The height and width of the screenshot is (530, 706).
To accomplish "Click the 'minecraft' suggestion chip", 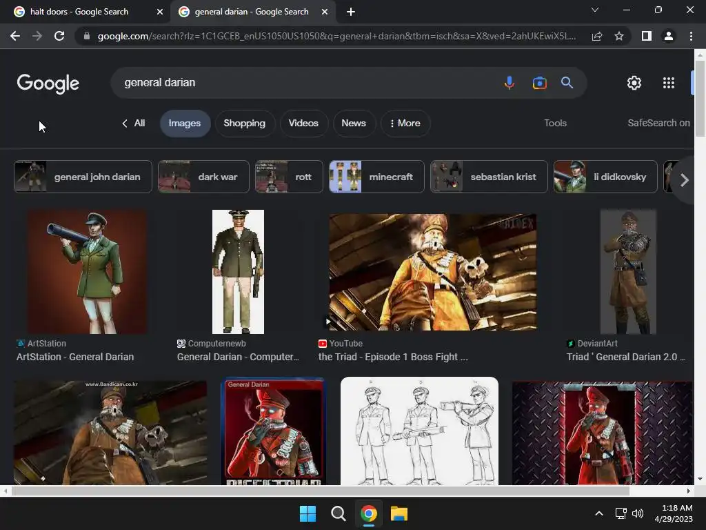I will click(x=376, y=177).
